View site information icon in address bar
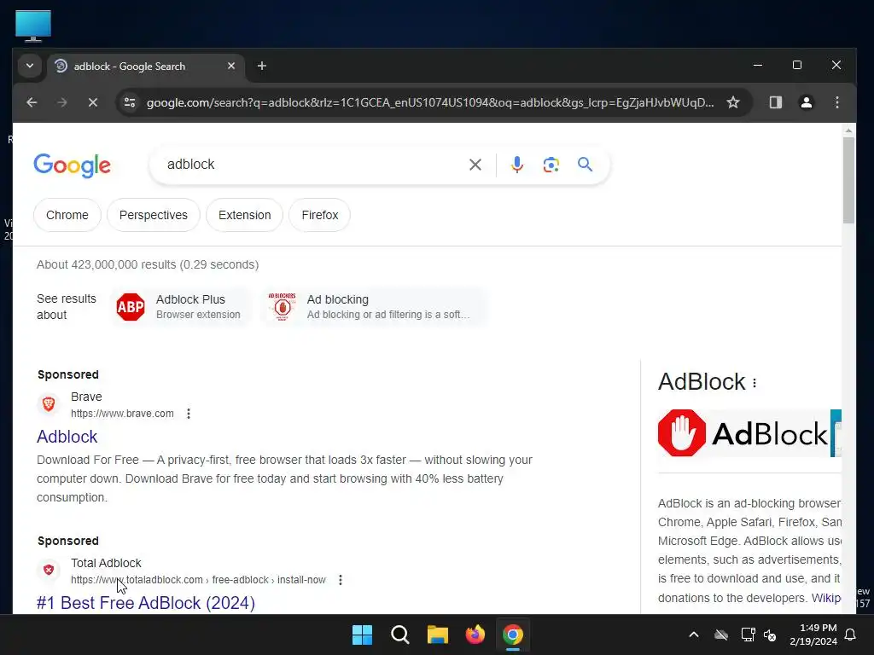 pos(130,102)
